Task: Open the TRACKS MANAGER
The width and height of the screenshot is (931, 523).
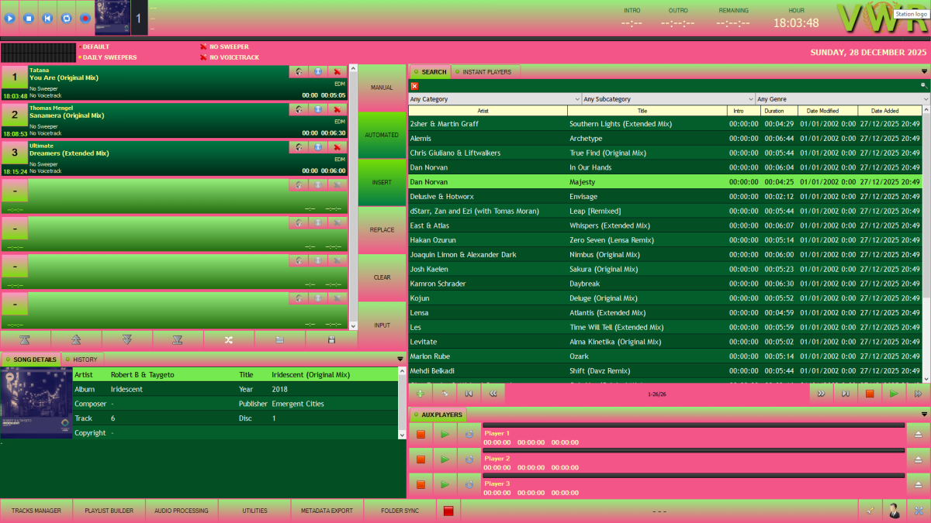Action: [36, 510]
